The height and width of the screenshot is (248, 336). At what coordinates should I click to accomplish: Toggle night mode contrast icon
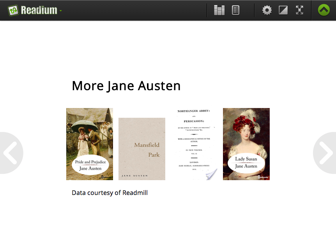click(283, 10)
